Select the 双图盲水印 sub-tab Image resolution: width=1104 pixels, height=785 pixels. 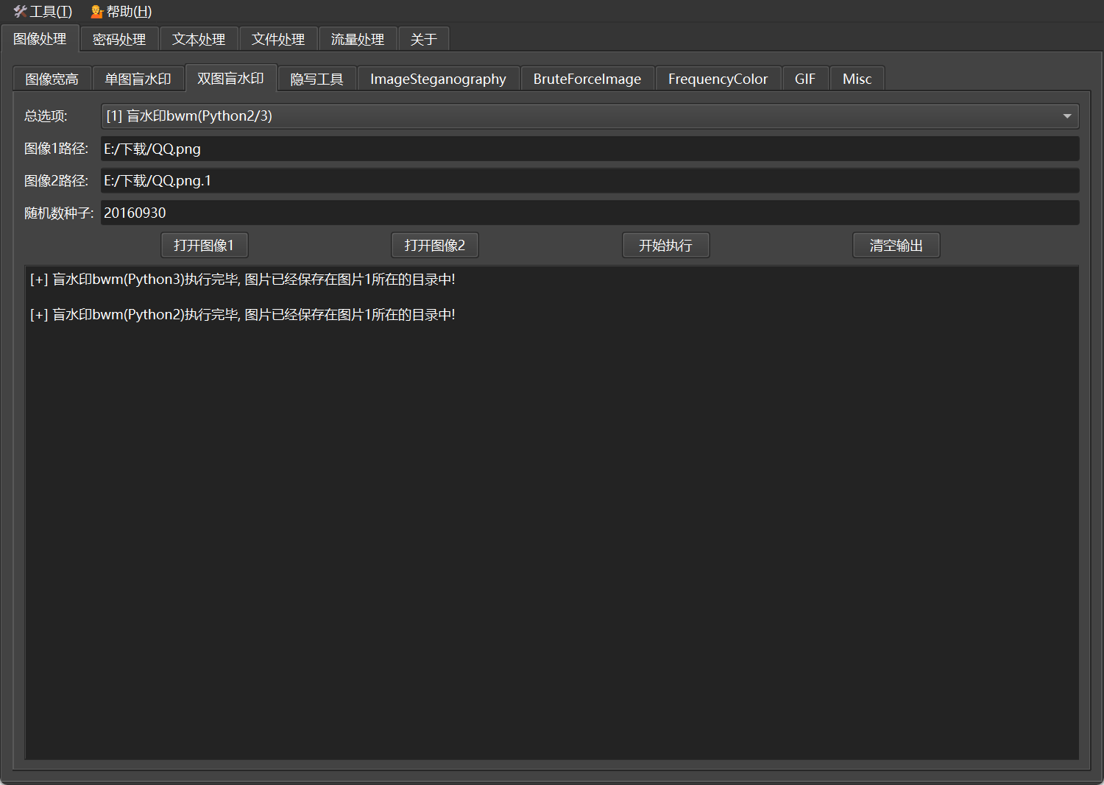(x=230, y=78)
